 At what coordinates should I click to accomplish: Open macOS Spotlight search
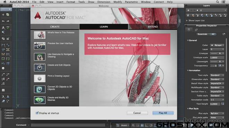click(x=217, y=2)
